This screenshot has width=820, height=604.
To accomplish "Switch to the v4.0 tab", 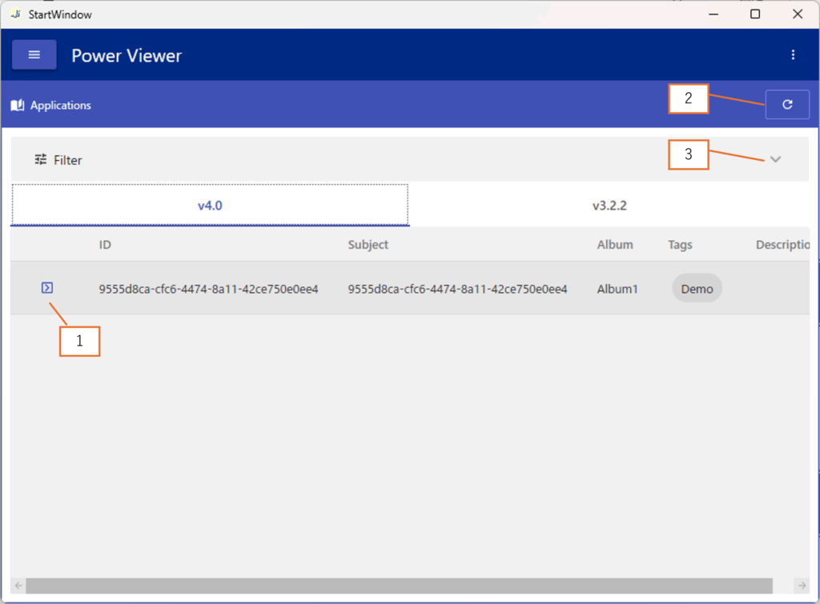I will pyautogui.click(x=210, y=206).
